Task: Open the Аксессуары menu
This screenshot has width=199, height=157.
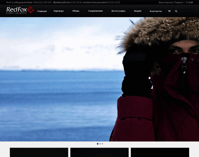Action: [118, 11]
